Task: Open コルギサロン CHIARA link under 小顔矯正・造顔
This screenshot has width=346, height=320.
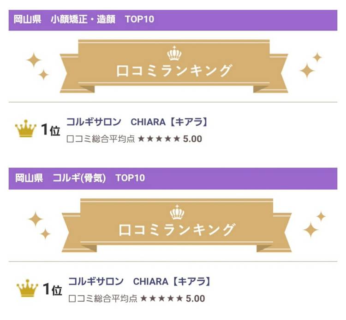Action: click(137, 122)
